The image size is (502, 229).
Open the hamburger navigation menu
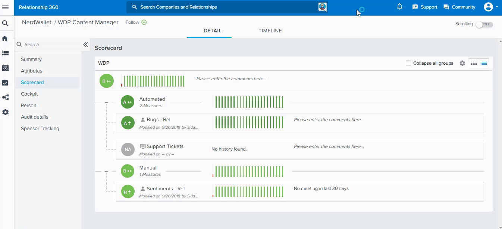(6, 7)
